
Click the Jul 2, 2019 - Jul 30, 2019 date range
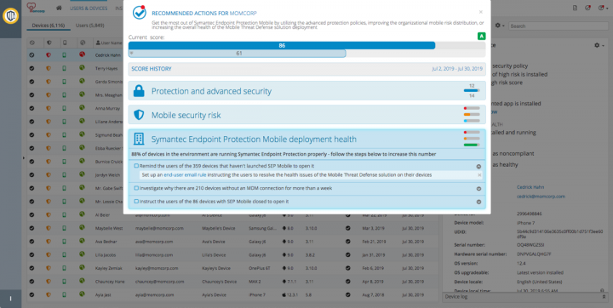tap(457, 69)
